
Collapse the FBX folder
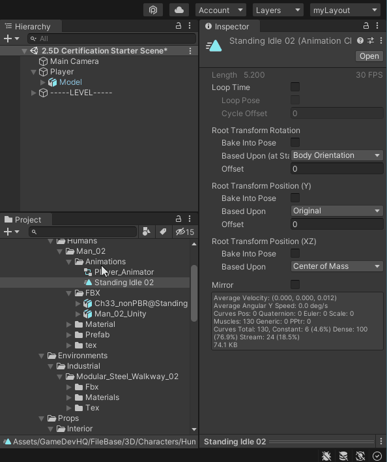coord(69,293)
